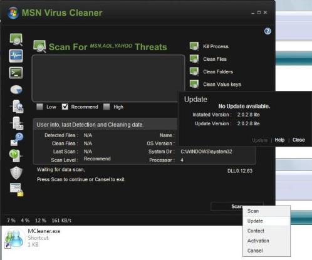Open the shield protection sidebar icon
The height and width of the screenshot is (260, 312).
16,173
